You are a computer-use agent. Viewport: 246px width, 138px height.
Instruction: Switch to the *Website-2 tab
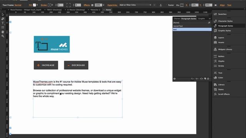[x=95, y=10]
